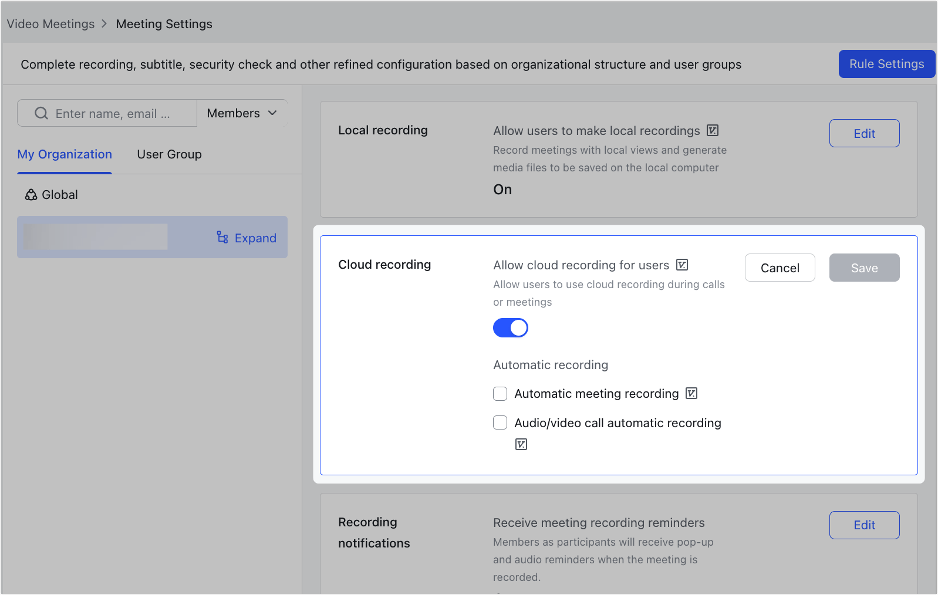Open Rule Settings
This screenshot has width=938, height=595.
coord(887,64)
